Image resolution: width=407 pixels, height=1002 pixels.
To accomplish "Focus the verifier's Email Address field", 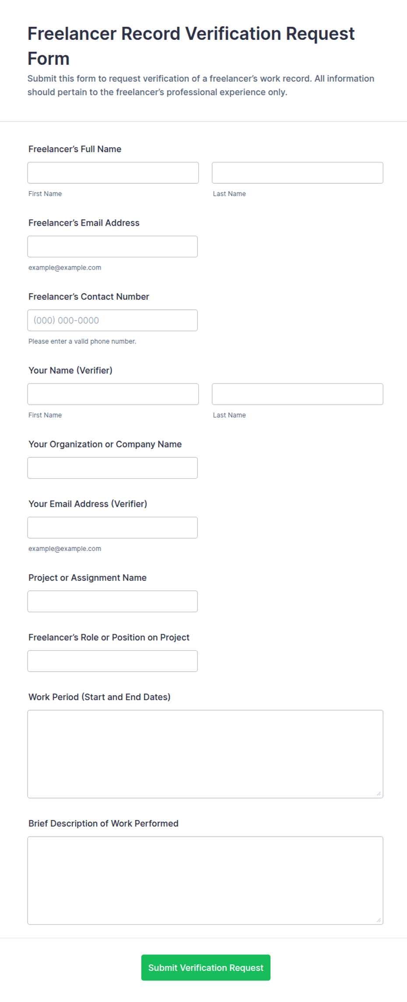I will (x=112, y=528).
